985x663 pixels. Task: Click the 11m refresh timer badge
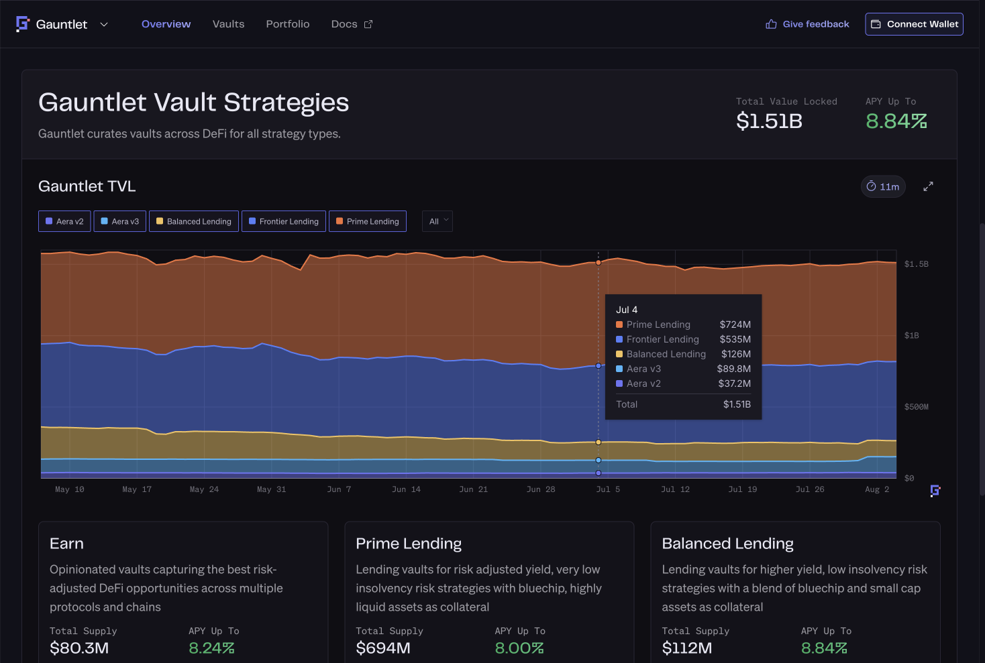point(883,186)
